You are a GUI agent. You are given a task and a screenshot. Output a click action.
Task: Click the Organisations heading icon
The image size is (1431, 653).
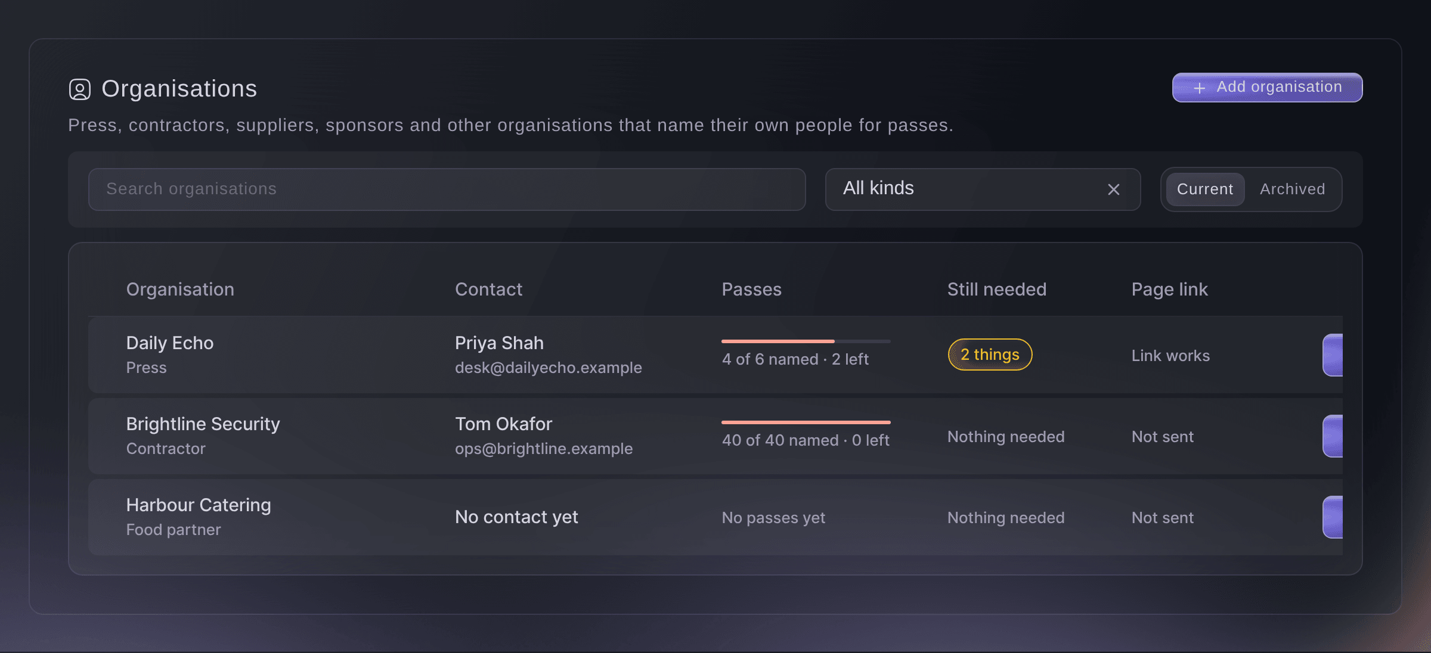pos(80,89)
